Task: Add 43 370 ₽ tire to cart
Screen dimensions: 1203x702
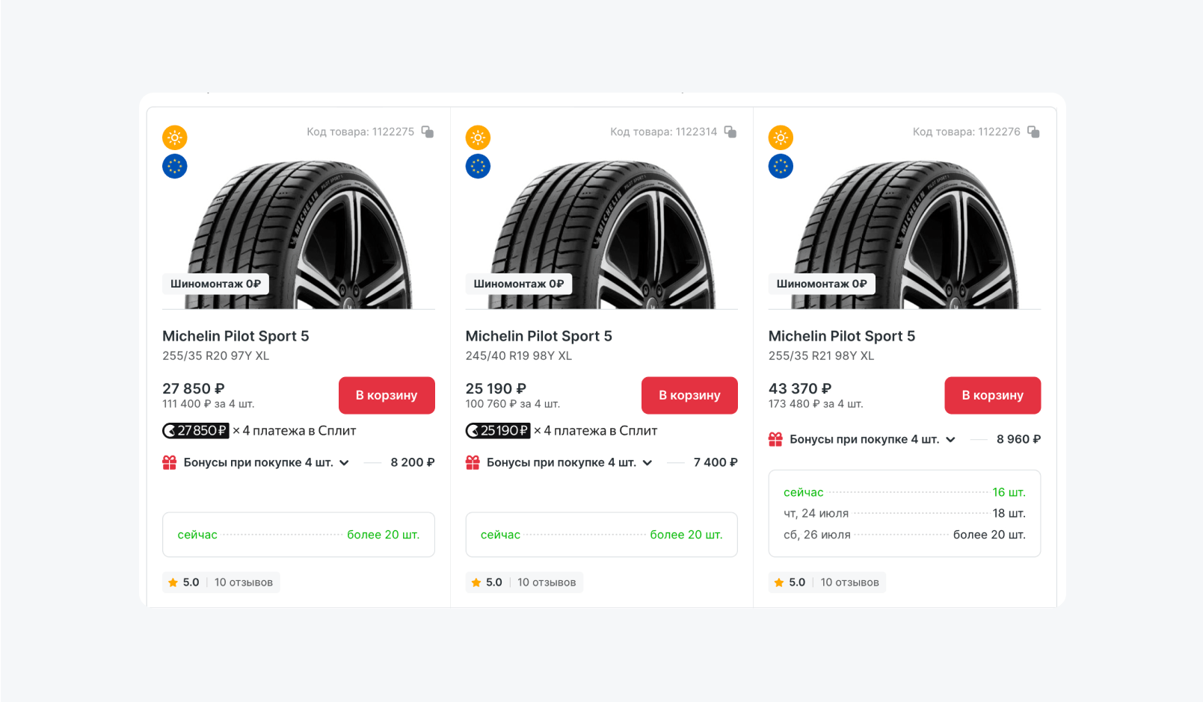Action: point(992,395)
